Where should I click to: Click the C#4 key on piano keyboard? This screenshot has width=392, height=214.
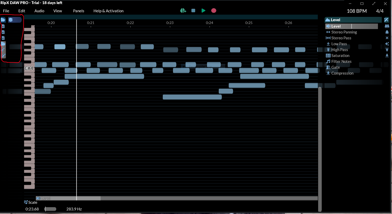(29, 68)
